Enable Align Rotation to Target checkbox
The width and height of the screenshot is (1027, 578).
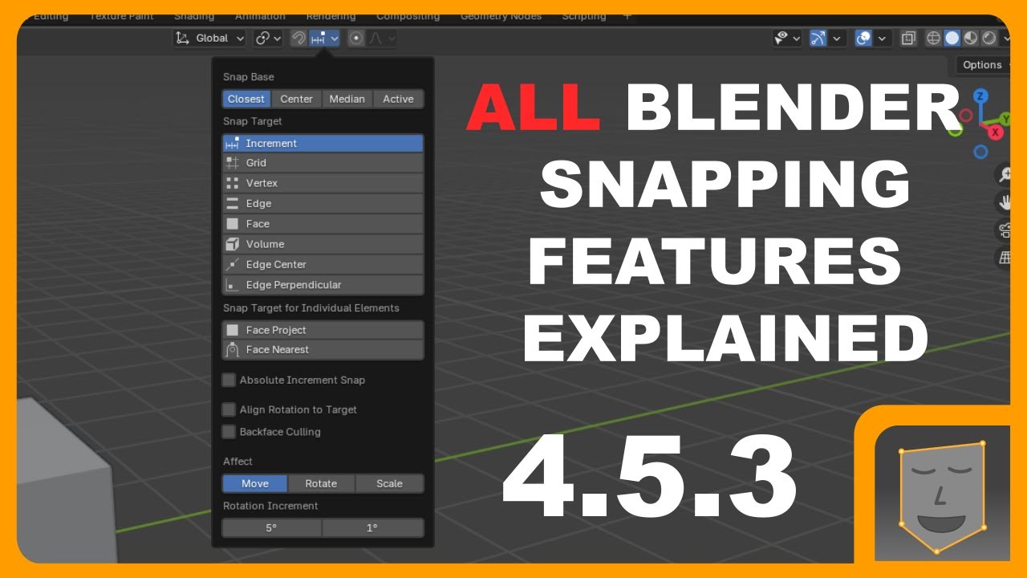[x=229, y=409]
